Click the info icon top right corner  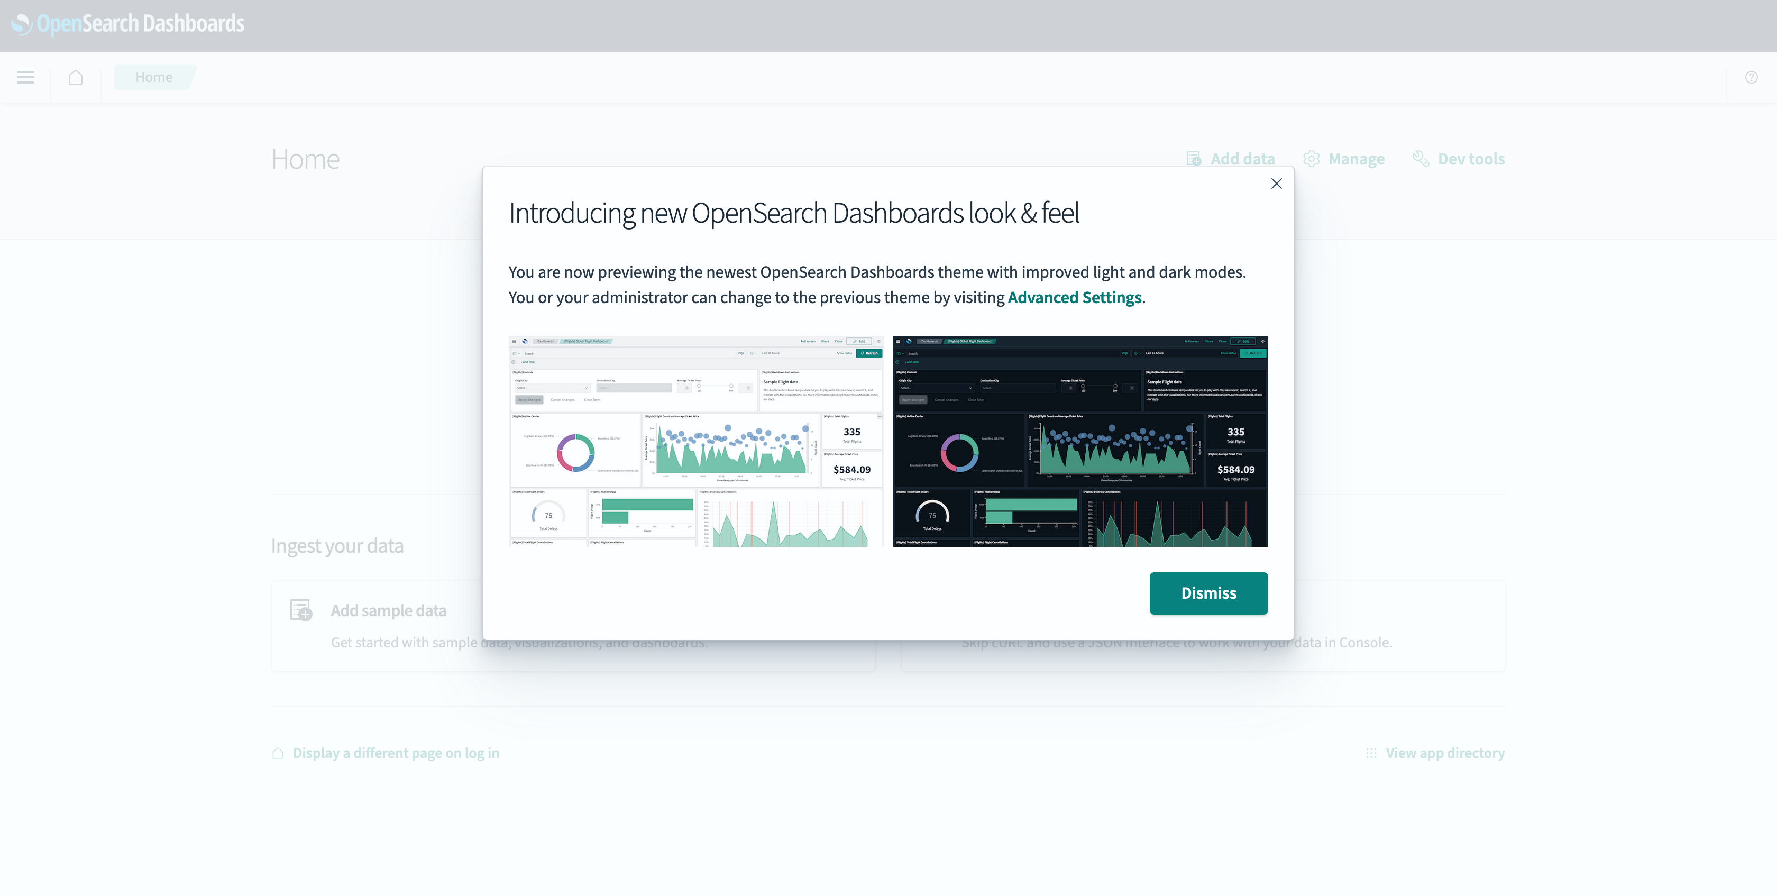1751,78
